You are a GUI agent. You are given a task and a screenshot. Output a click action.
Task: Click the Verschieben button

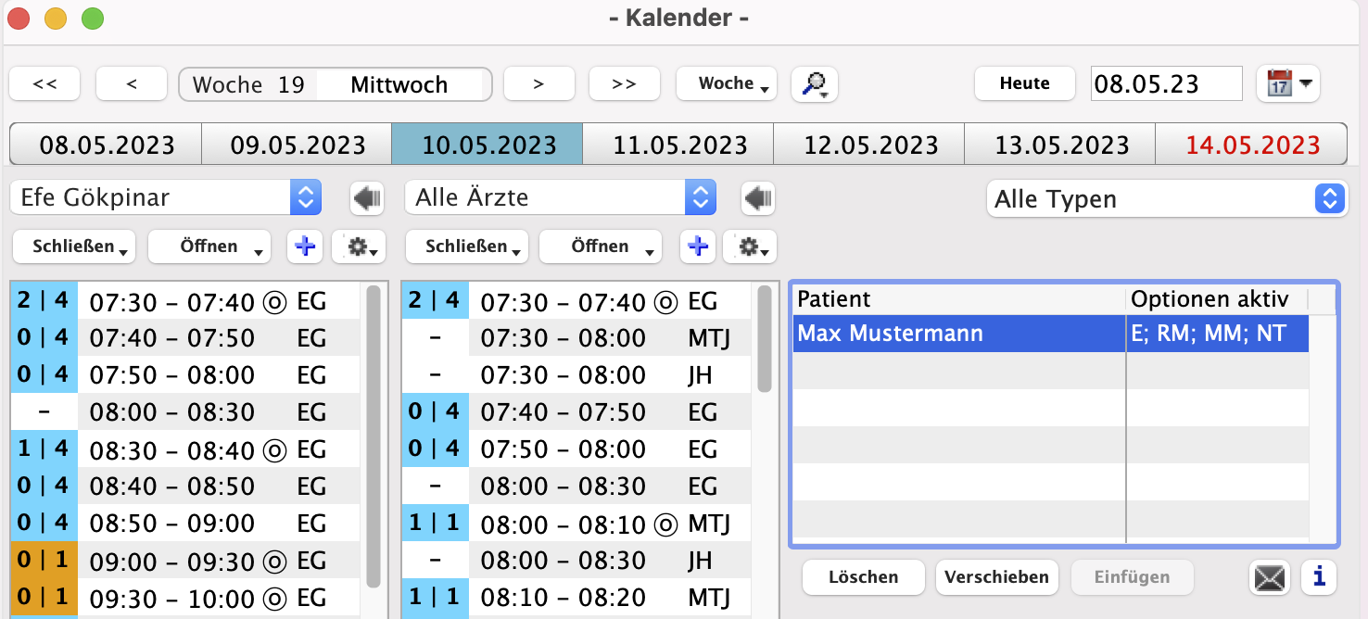coord(996,577)
